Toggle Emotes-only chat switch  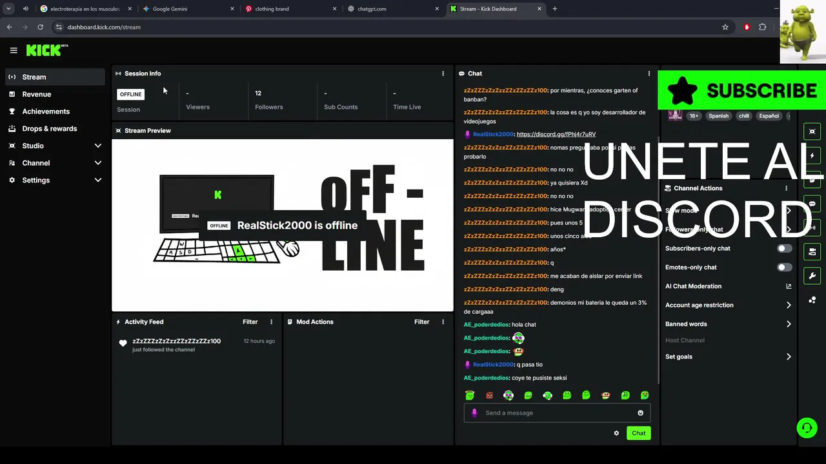tap(784, 267)
